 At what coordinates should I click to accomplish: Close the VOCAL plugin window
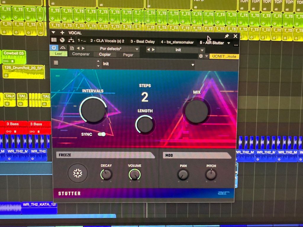(x=235, y=36)
